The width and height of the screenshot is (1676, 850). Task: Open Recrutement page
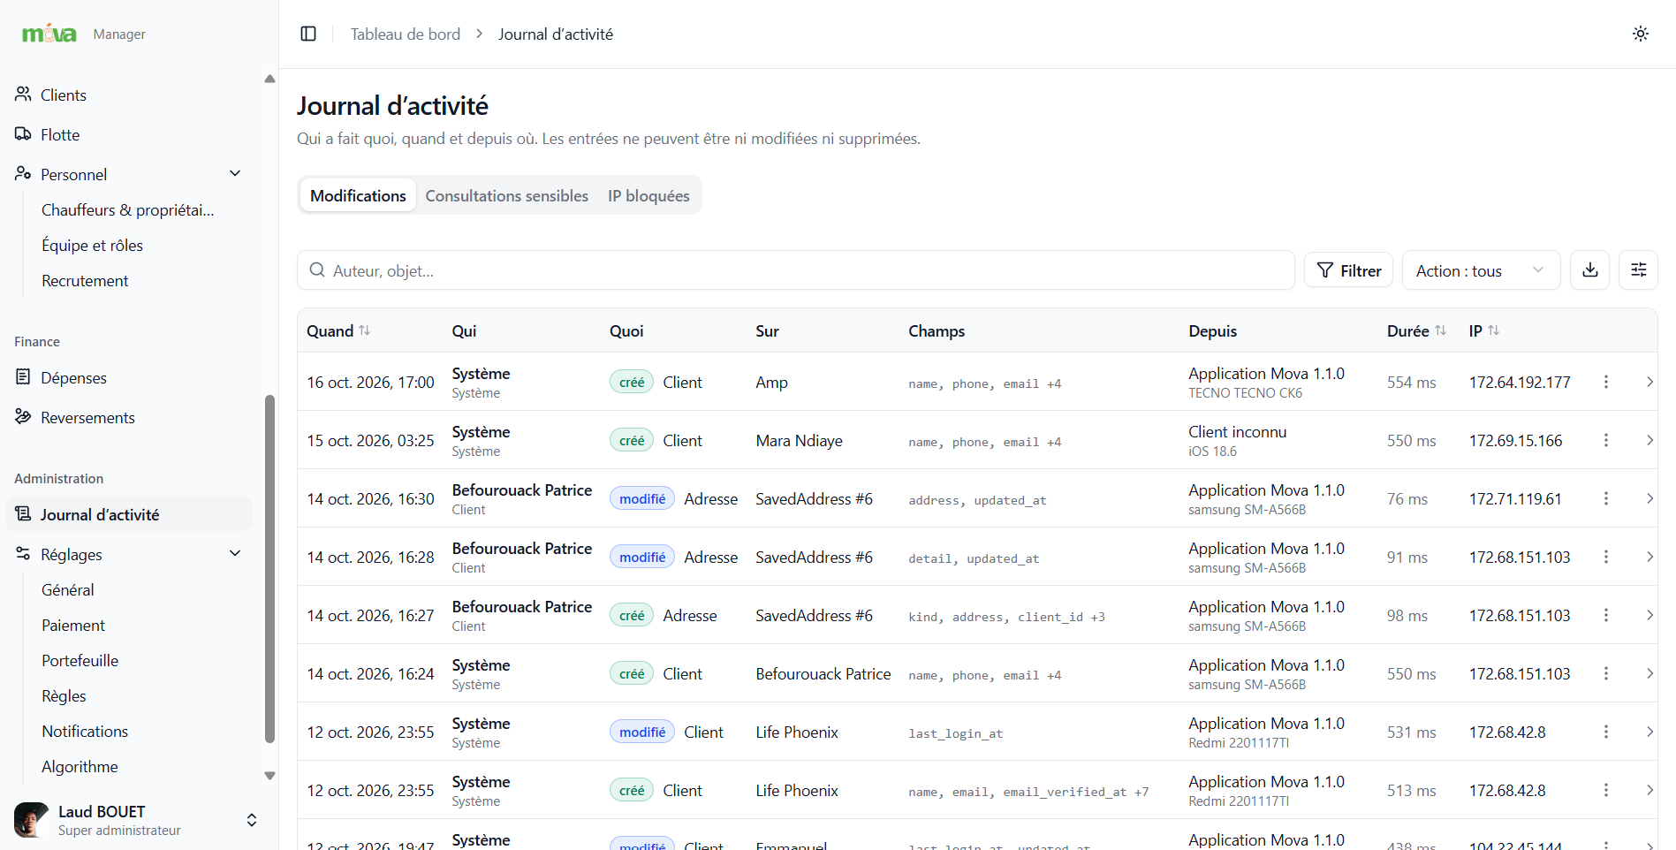(85, 280)
